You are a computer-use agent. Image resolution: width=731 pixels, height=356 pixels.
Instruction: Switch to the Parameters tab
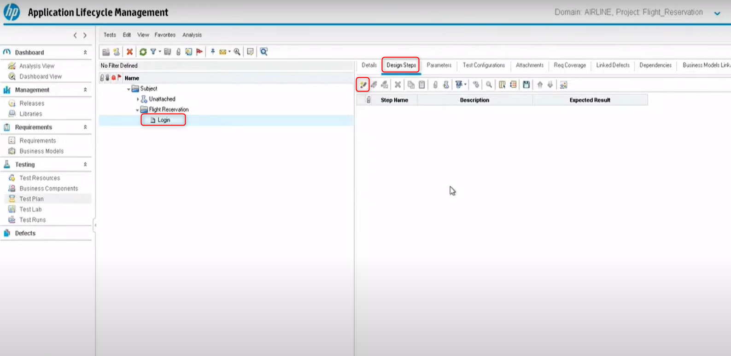point(439,65)
